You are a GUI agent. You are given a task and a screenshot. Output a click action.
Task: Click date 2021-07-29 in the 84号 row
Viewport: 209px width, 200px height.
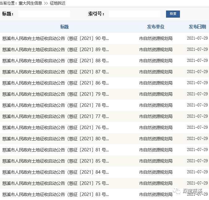tap(197, 172)
